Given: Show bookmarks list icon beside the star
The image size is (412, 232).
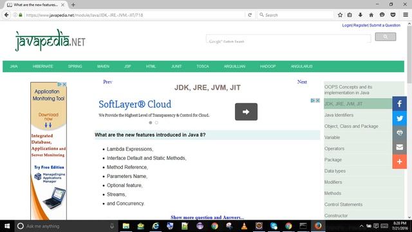Looking at the screenshot, I should [350, 15].
